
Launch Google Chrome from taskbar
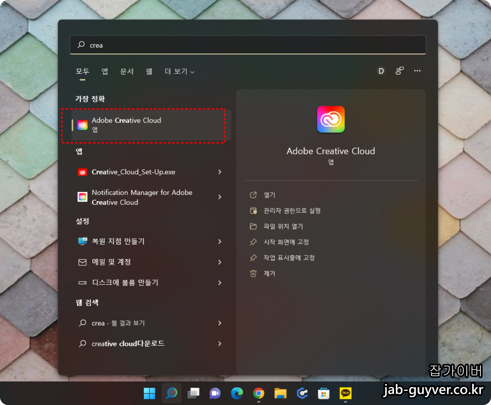259,393
